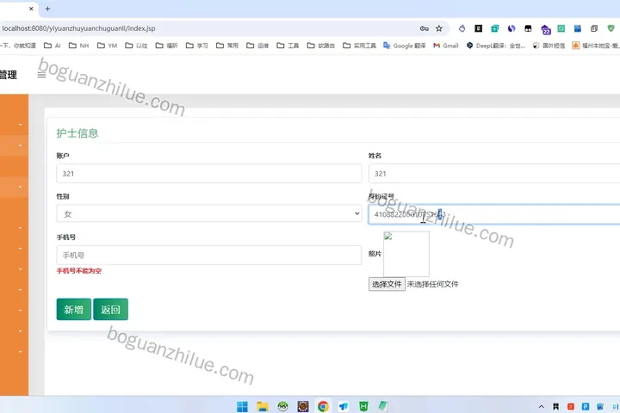The width and height of the screenshot is (620, 413).
Task: Click the red icon in system tray
Action: pos(571,406)
